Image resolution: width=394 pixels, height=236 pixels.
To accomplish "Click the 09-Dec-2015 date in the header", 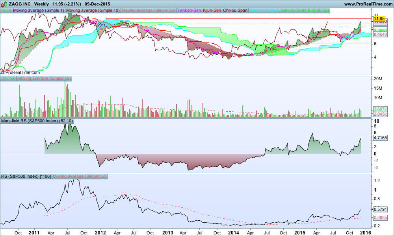I will pyautogui.click(x=97, y=4).
